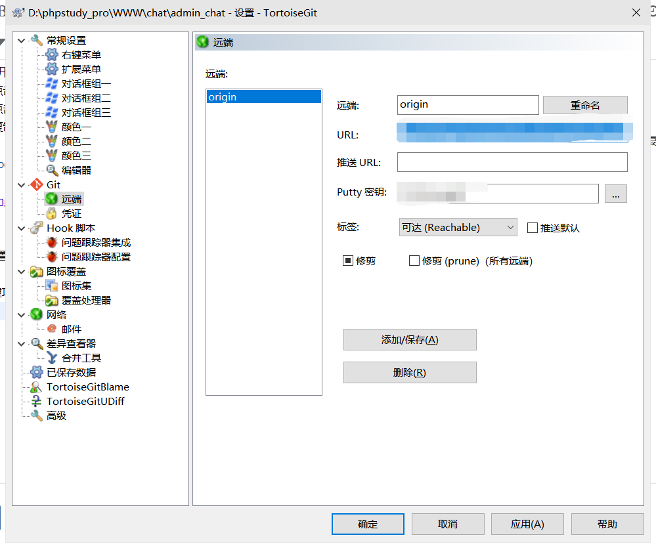Click the palette icon beside 颜色一
Screen dimensions: 656x548
[x=51, y=127]
